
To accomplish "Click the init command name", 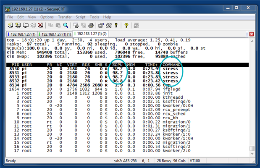I will click(168, 93).
